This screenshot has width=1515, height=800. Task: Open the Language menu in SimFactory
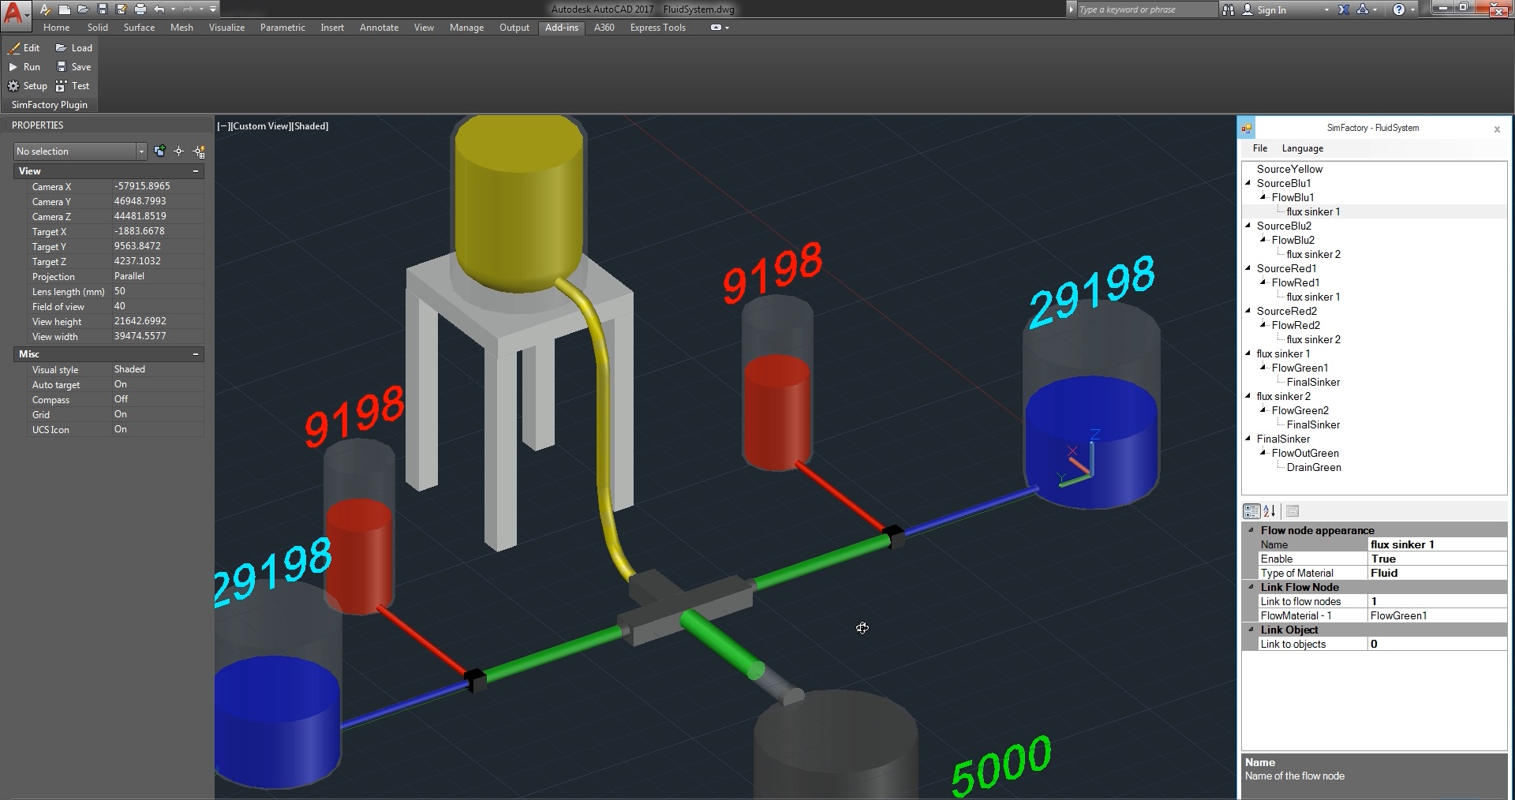1302,148
